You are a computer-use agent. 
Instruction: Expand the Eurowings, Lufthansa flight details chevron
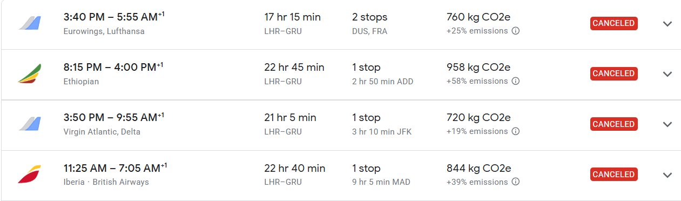(667, 24)
